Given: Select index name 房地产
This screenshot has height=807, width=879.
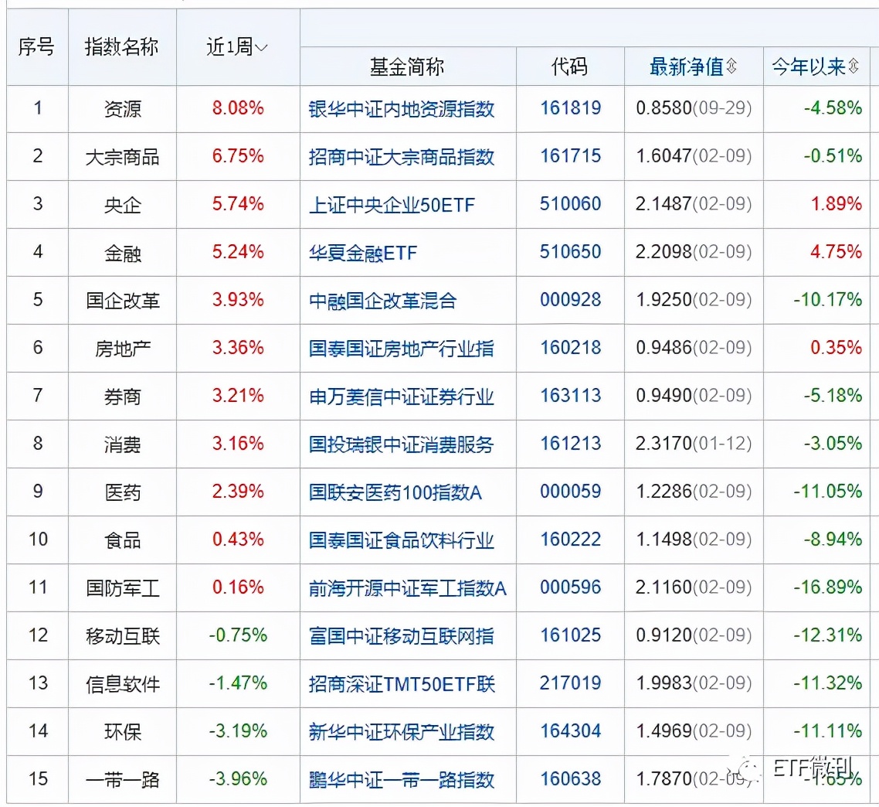Looking at the screenshot, I should click(123, 349).
